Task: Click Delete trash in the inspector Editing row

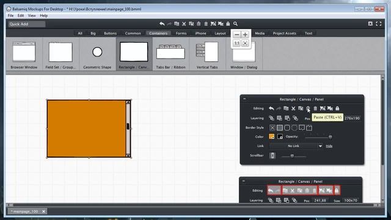Action: pyautogui.click(x=315, y=109)
